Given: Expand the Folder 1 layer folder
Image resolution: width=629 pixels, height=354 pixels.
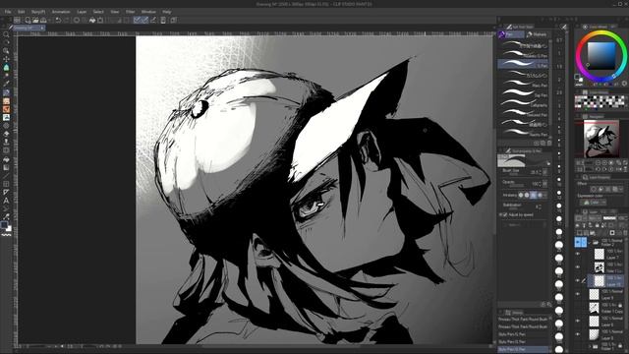Looking at the screenshot, I should pyautogui.click(x=590, y=346).
